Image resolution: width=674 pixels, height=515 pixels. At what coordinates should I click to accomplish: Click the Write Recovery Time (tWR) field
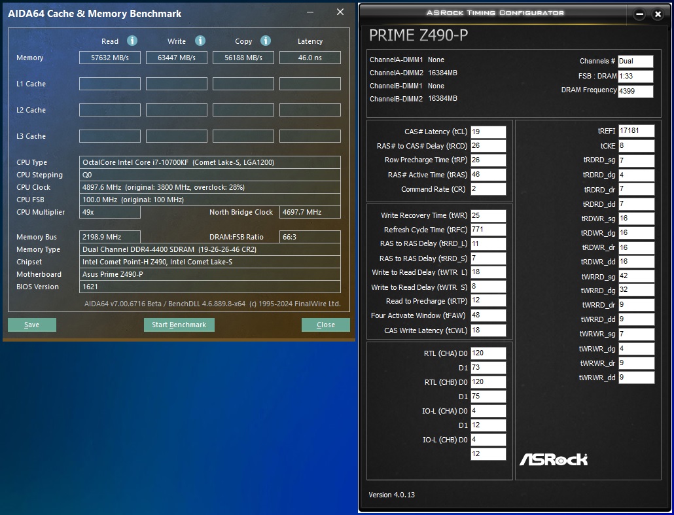pyautogui.click(x=488, y=215)
